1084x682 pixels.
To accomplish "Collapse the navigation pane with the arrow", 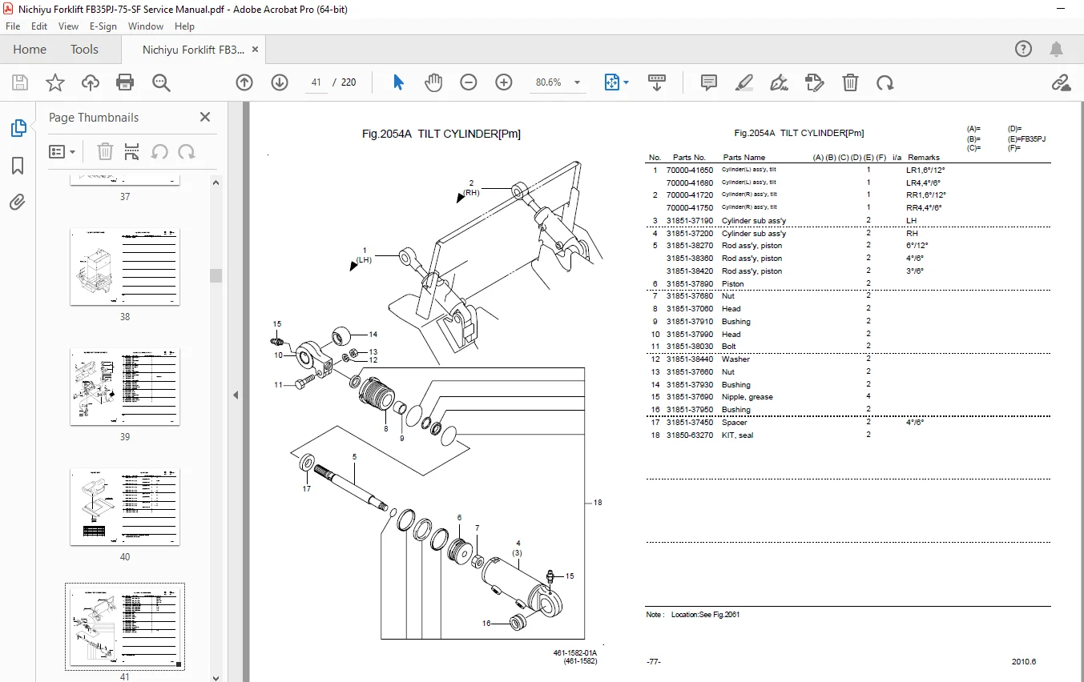I will tap(236, 395).
